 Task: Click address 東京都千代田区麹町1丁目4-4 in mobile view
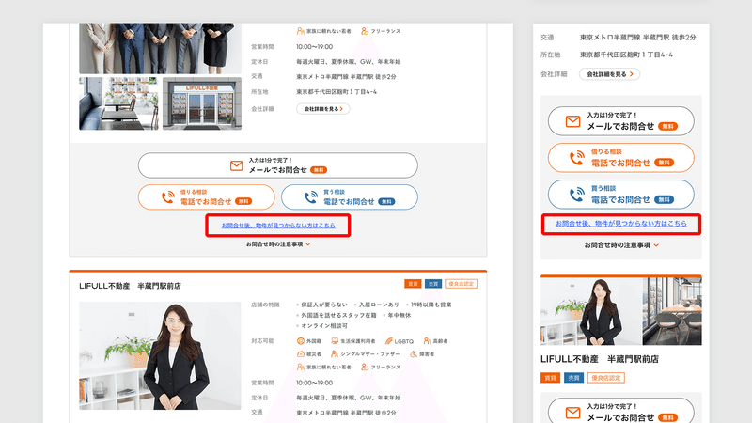pos(626,55)
